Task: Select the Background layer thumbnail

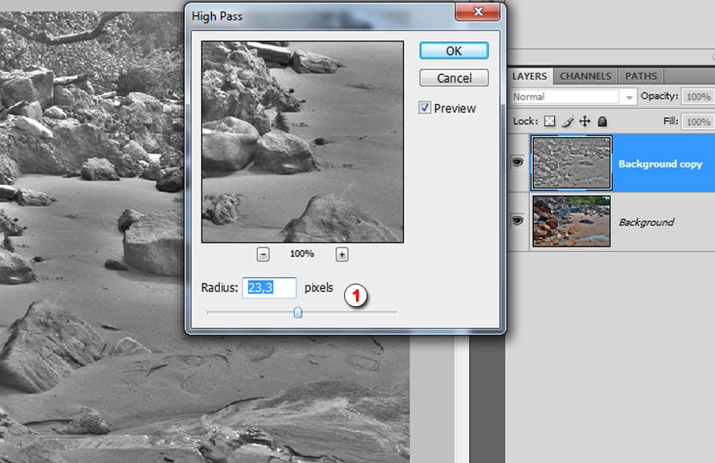Action: pos(571,222)
